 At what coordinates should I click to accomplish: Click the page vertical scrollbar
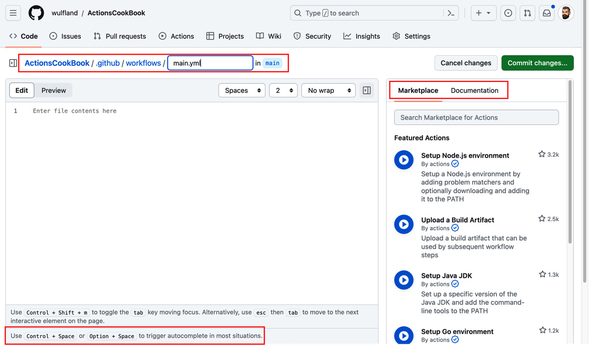[585, 142]
